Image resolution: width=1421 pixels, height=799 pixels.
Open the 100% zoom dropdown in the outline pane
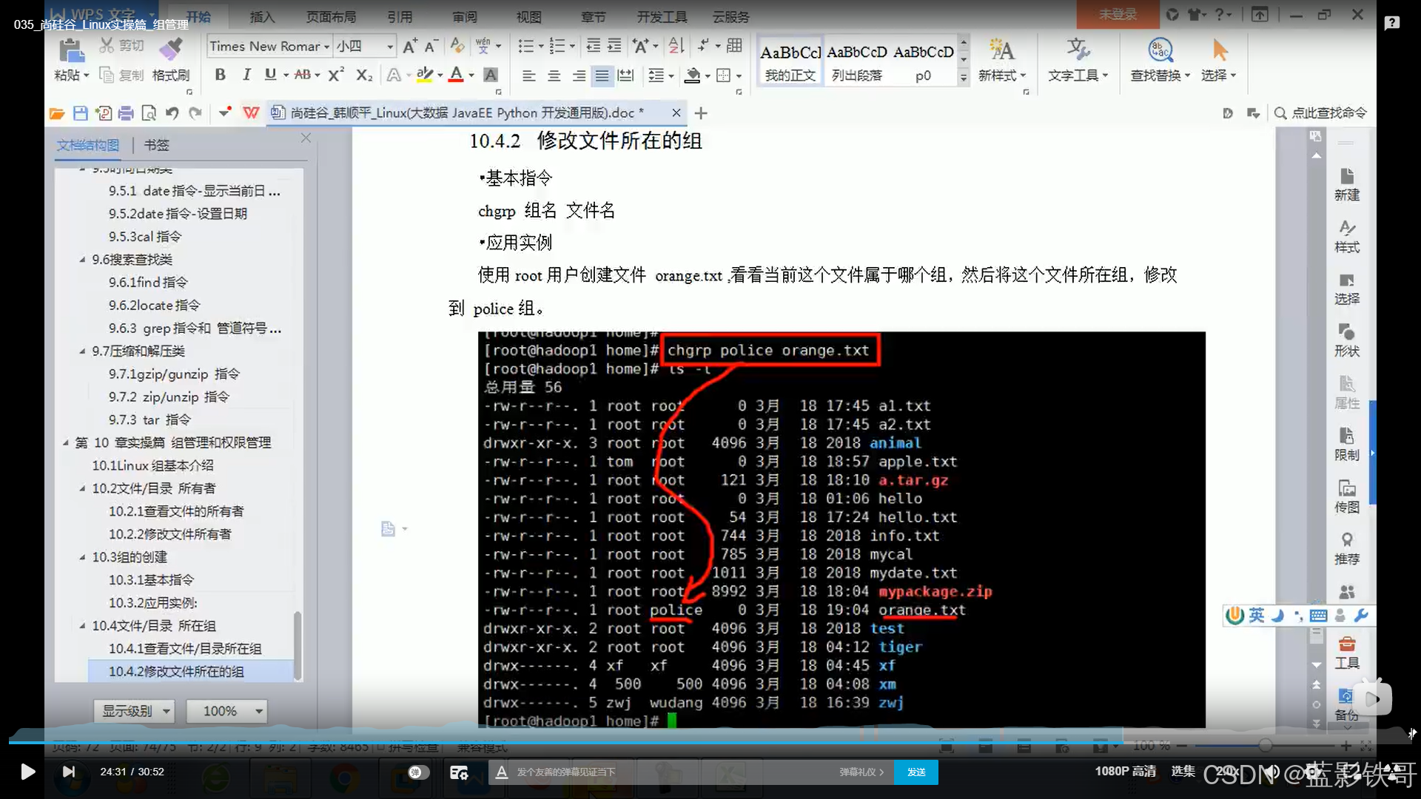258,711
